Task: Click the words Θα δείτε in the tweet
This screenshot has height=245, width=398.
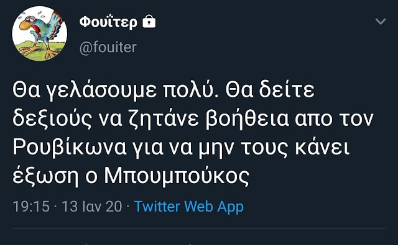Action: click(270, 90)
